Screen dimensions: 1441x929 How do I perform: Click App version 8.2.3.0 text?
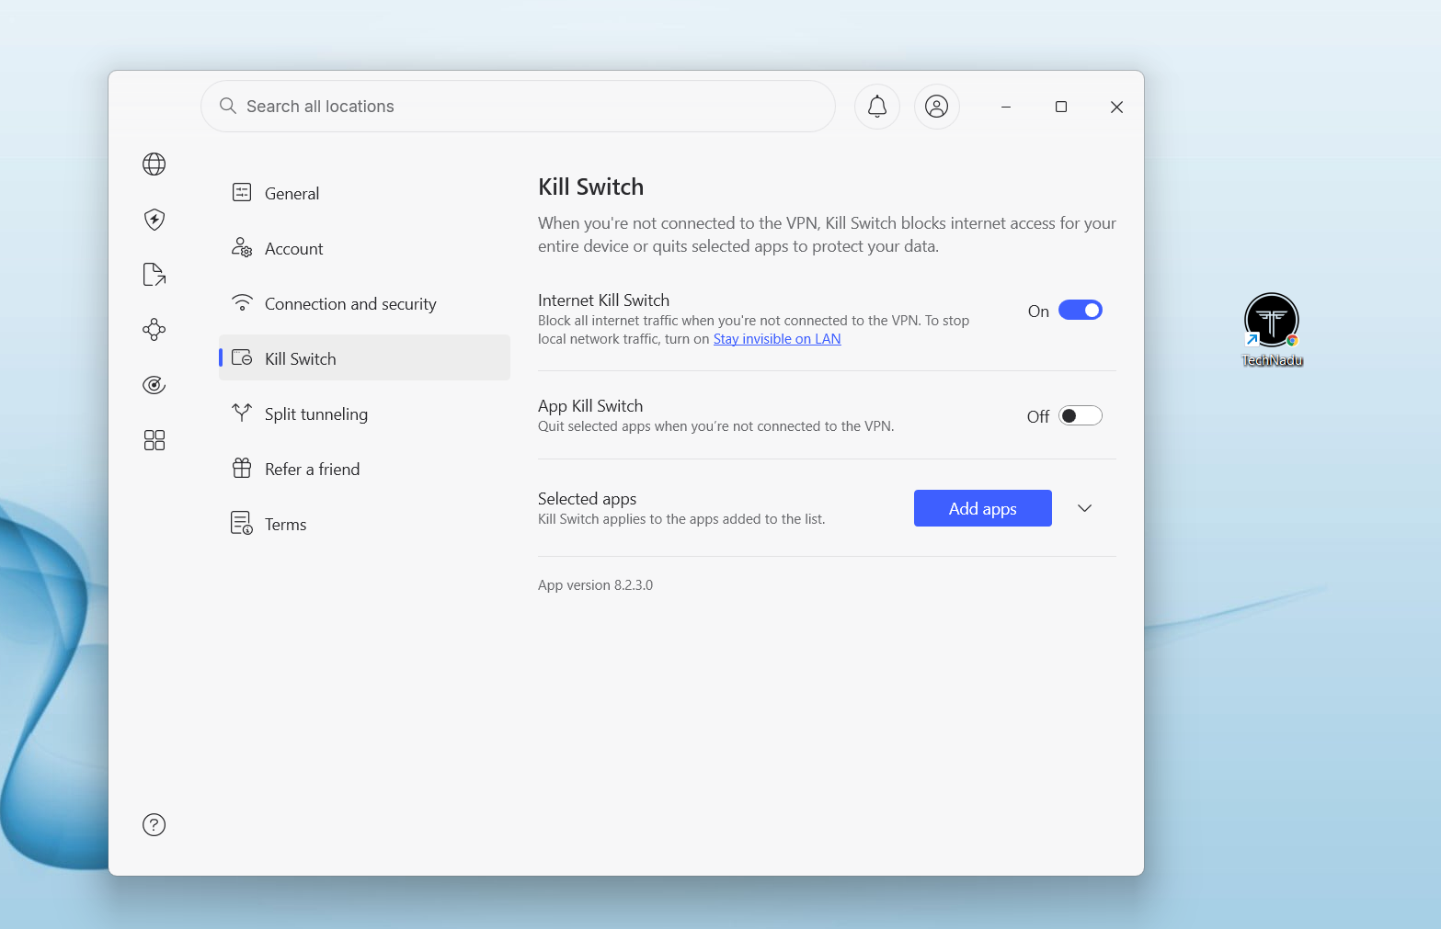[x=595, y=585]
